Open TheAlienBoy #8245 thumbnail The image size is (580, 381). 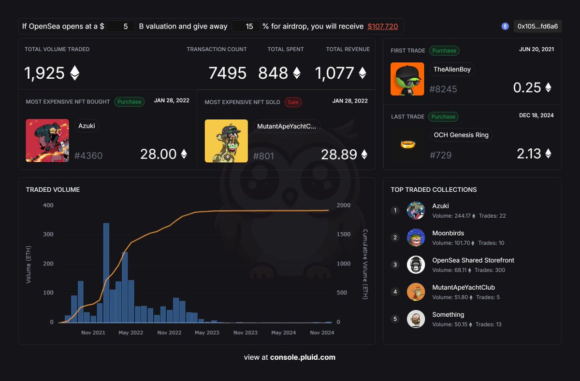pos(407,79)
